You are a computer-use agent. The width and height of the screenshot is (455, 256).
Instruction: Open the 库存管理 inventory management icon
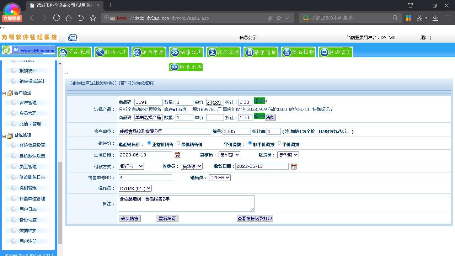click(x=149, y=52)
